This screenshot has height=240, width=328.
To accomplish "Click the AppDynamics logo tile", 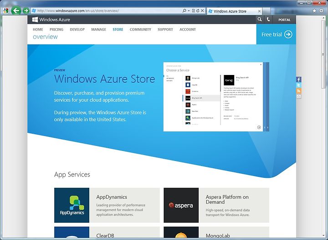I will (x=72, y=205).
